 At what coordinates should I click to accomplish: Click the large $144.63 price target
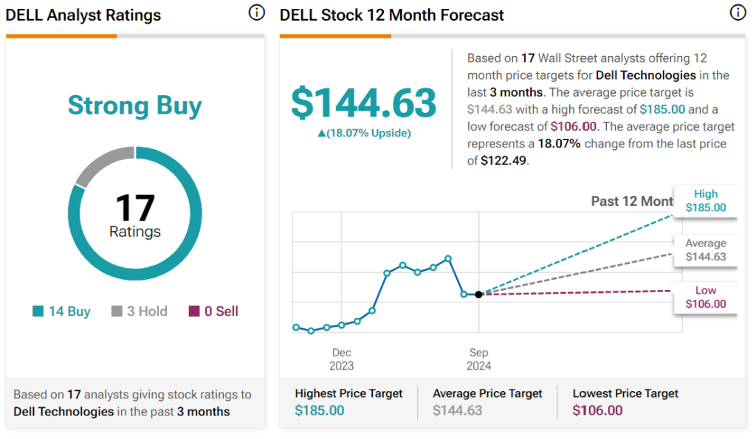click(364, 103)
